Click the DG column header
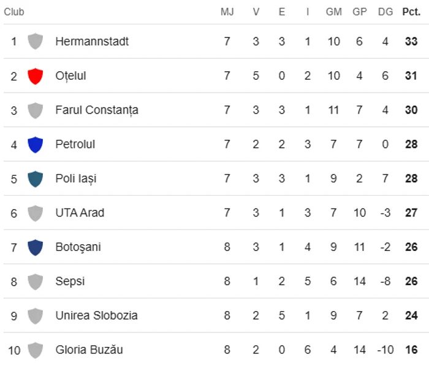The width and height of the screenshot is (429, 365). [385, 12]
